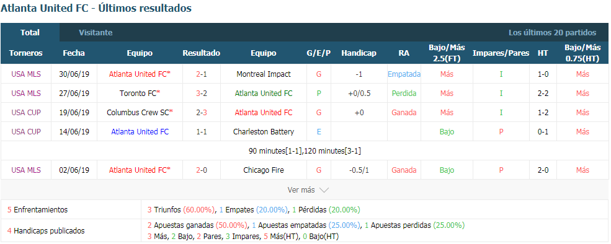Click USA CUP tournament on 14/06/19 row
This screenshot has width=611, height=244.
26,131
